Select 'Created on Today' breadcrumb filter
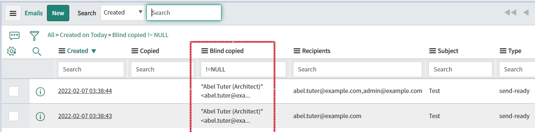Screen dimensions: 535x132 (x=83, y=35)
